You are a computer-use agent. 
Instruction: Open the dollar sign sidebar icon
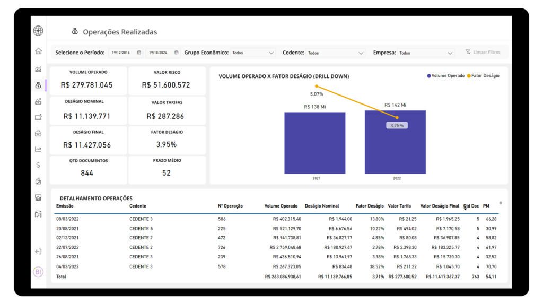coord(38,165)
